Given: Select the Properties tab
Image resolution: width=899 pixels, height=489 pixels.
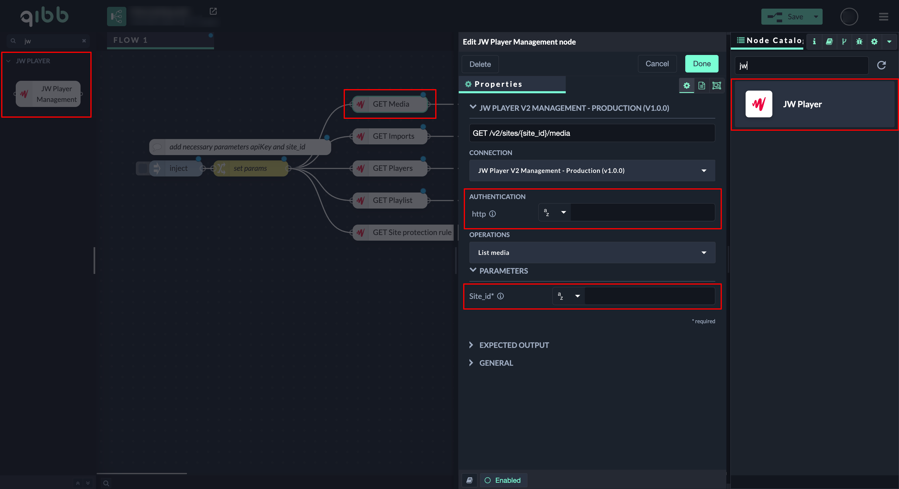Looking at the screenshot, I should 498,84.
